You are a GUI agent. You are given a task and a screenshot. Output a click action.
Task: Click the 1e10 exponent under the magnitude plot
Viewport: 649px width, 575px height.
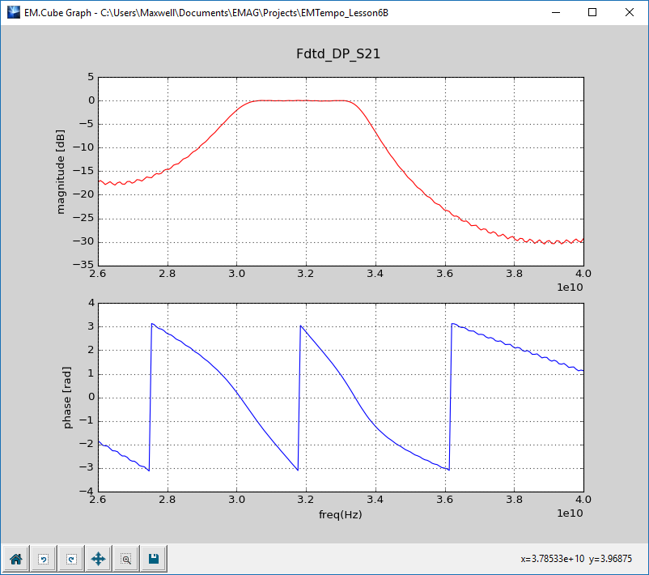(x=570, y=288)
